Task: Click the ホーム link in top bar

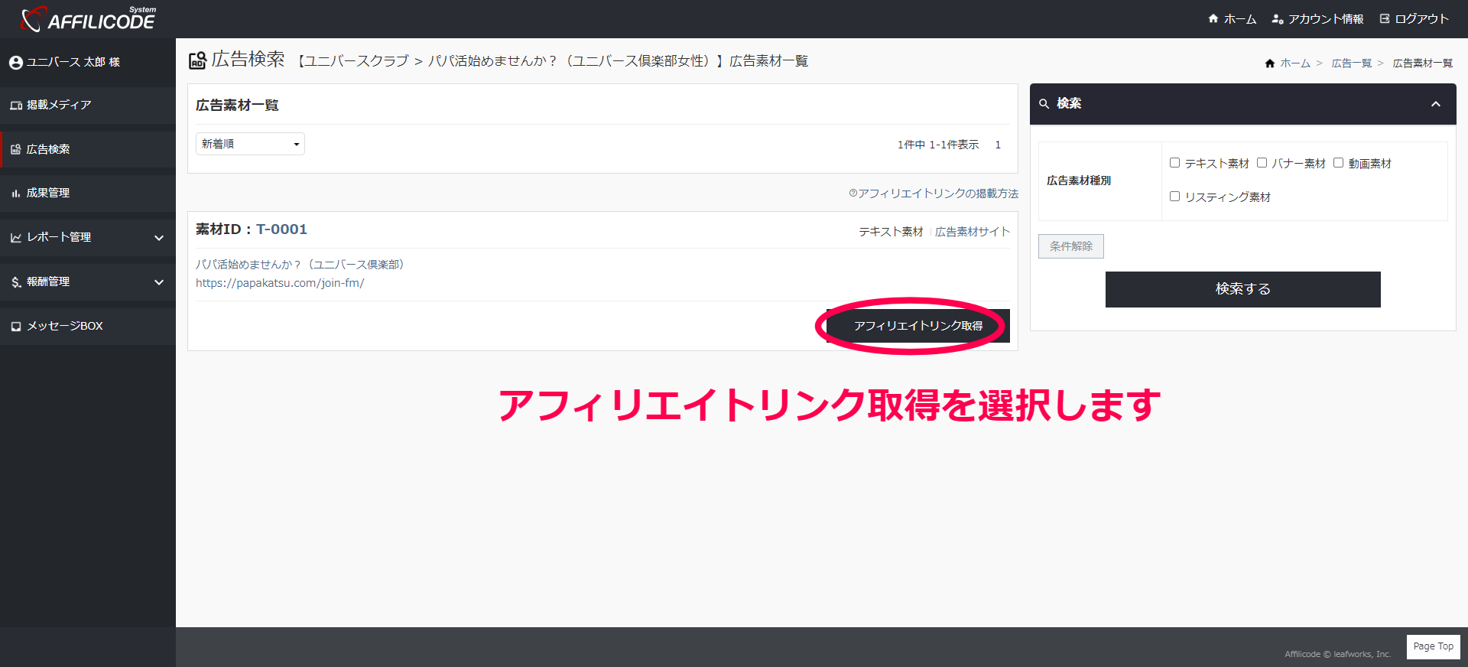Action: 1239,18
